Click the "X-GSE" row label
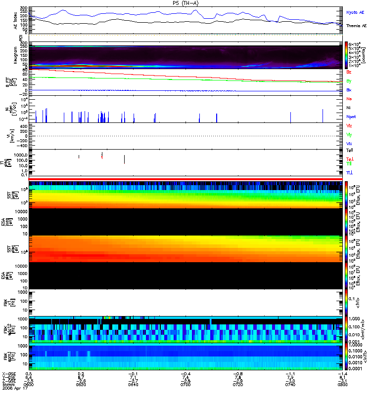Image resolution: width=371 pixels, height=395 pixels. click(x=9, y=374)
